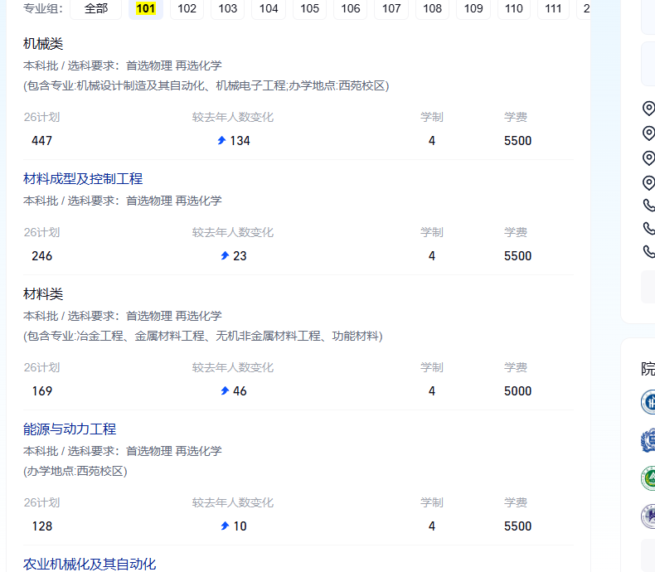Click 学费 label under 材料成型及控制工程

pyautogui.click(x=516, y=232)
